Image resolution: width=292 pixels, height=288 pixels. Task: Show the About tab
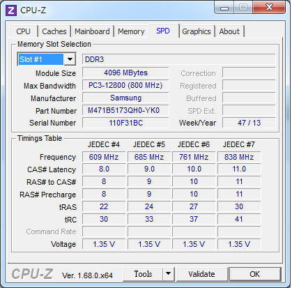[229, 31]
